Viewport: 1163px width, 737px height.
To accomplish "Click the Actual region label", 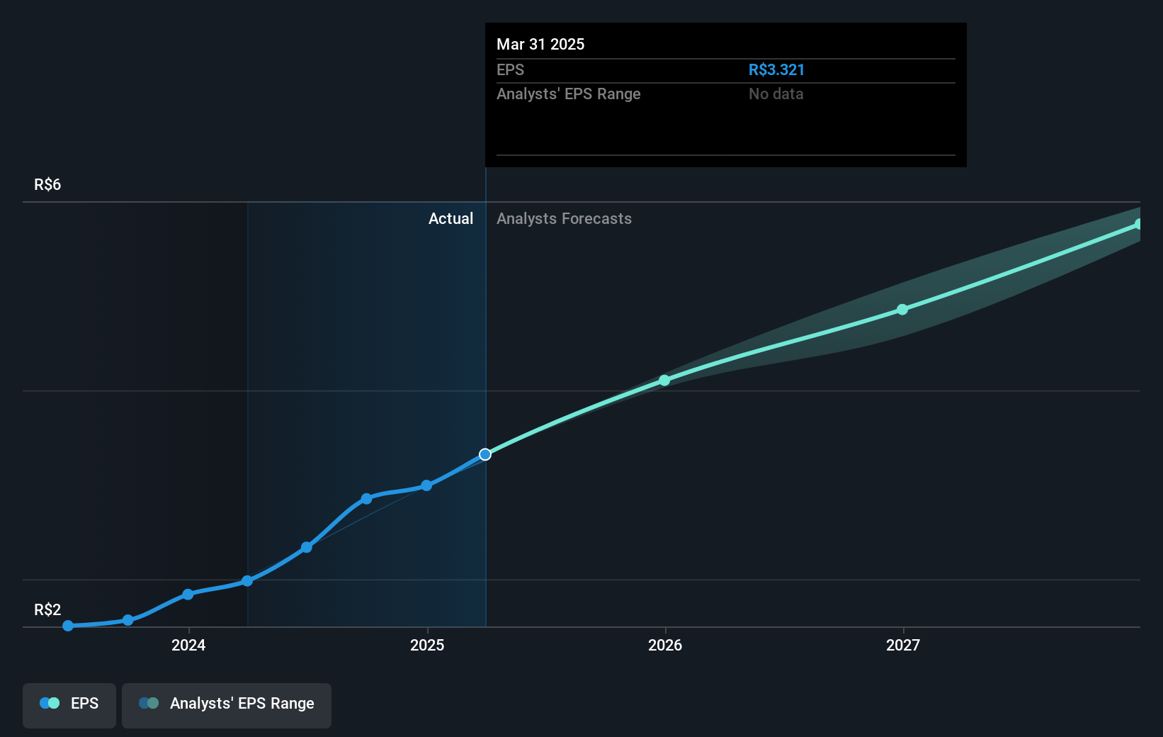I will (x=450, y=219).
